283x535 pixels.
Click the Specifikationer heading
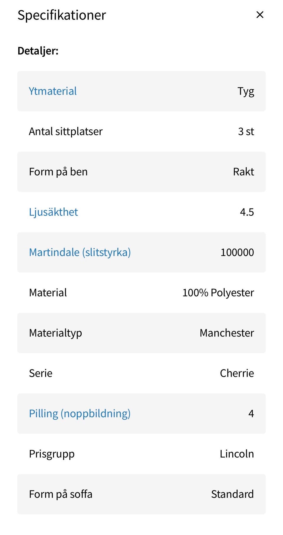62,15
